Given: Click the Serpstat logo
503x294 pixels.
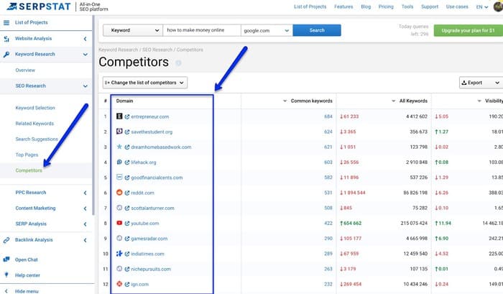Looking at the screenshot, I should point(39,6).
